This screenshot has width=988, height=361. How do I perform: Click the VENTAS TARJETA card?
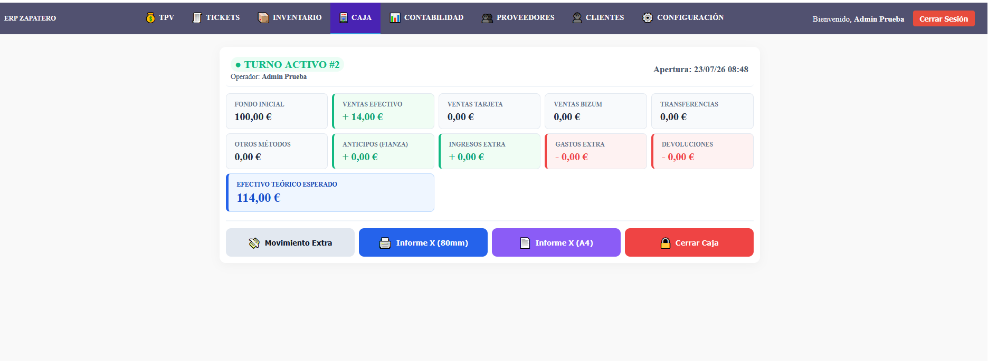click(x=489, y=111)
